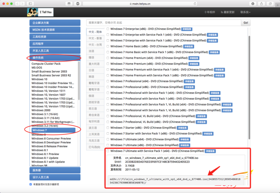Check Windows 7 Home Basic (x86) DVD checkbox
The height and width of the screenshot is (193, 280).
coord(108,46)
